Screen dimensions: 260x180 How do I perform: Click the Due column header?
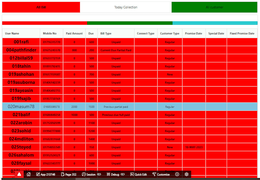[x=91, y=33]
